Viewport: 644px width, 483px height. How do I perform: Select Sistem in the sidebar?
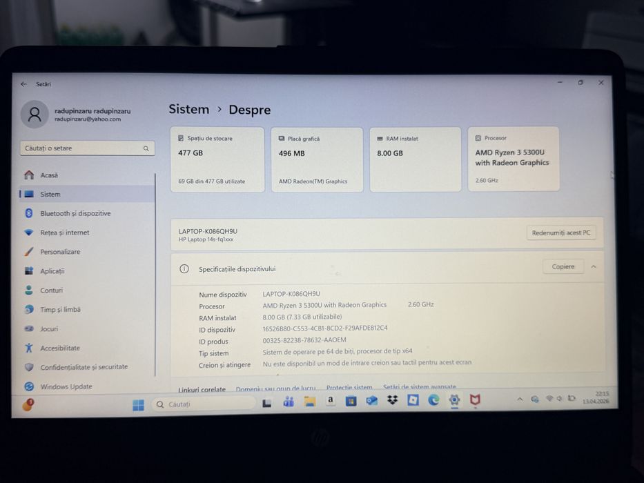tap(87, 195)
